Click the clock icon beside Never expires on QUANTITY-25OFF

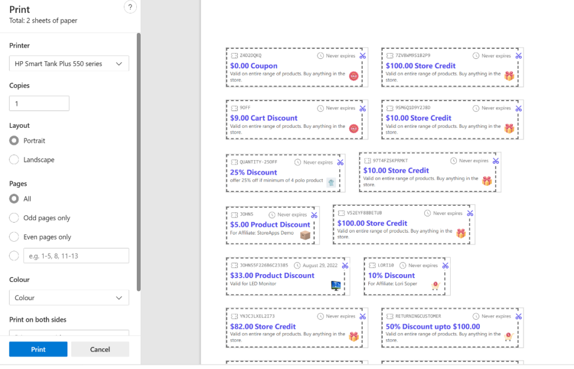298,162
